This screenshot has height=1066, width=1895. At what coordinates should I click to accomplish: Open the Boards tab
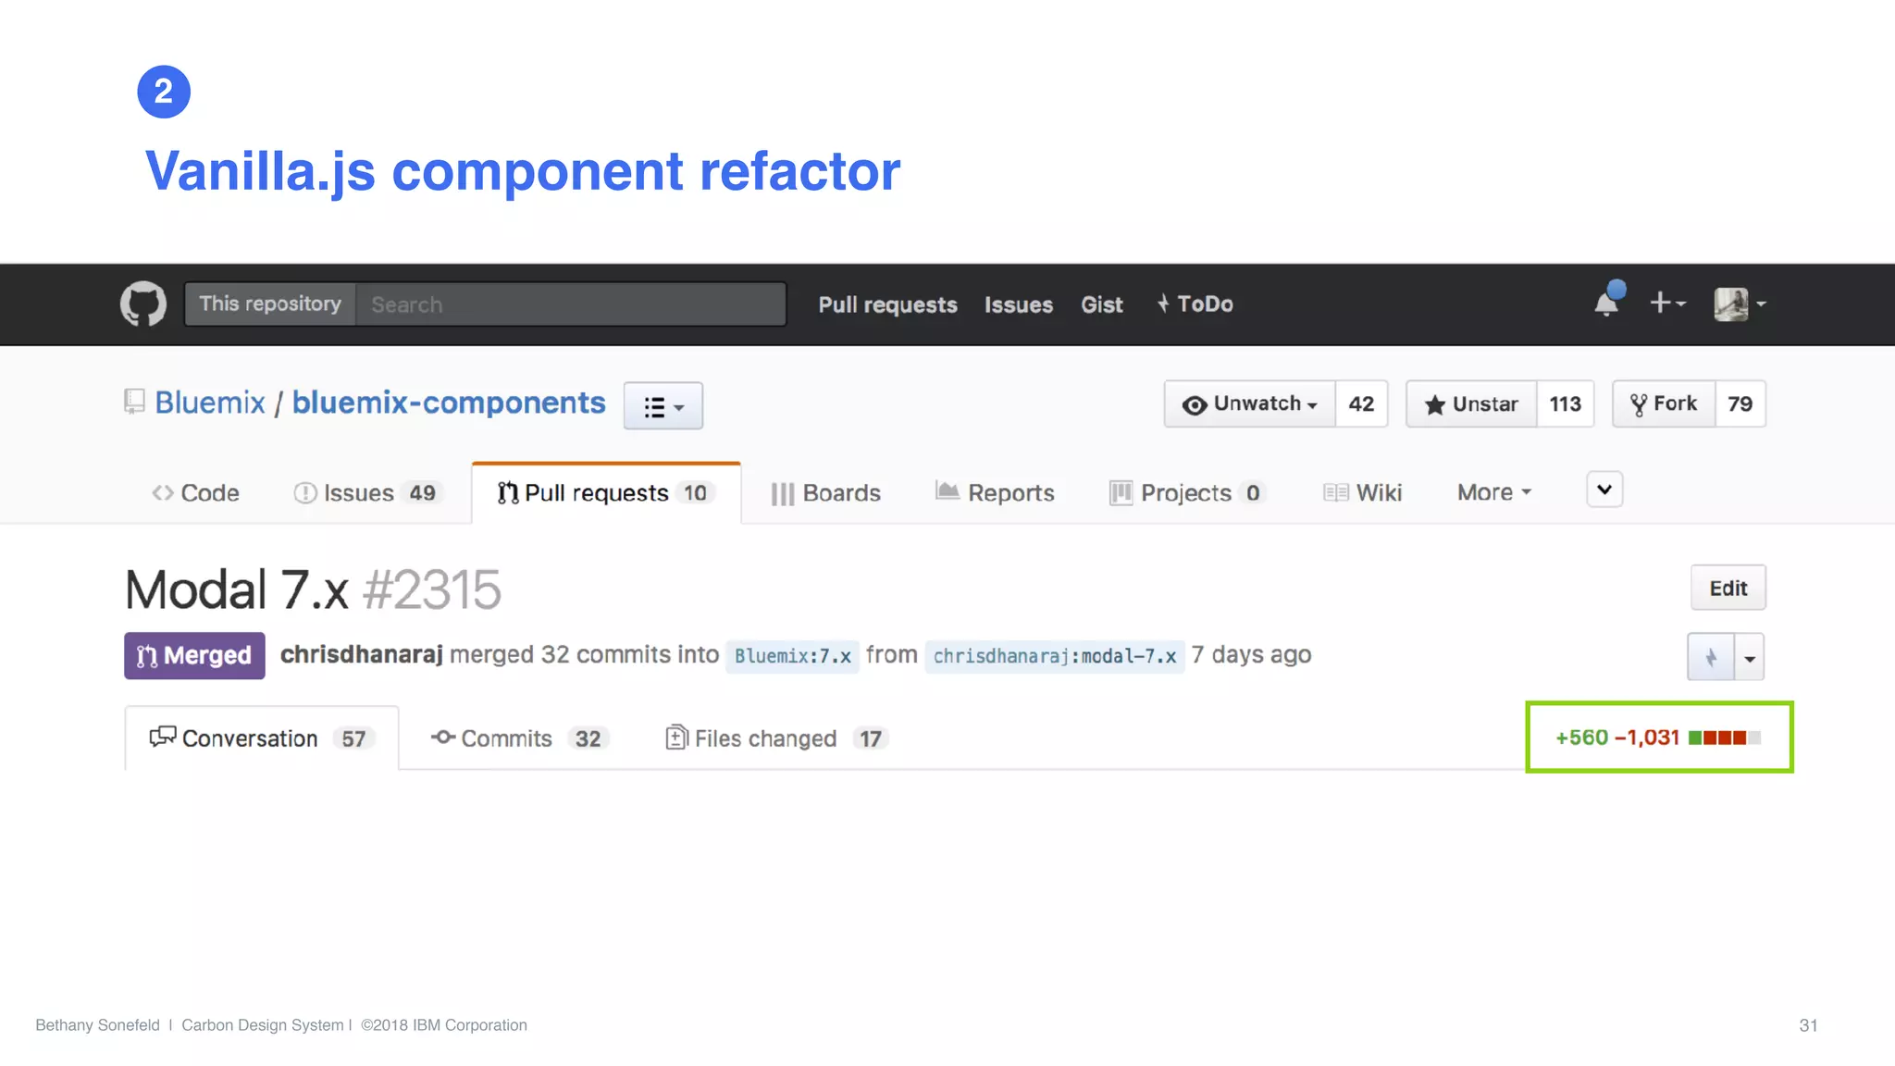click(825, 493)
